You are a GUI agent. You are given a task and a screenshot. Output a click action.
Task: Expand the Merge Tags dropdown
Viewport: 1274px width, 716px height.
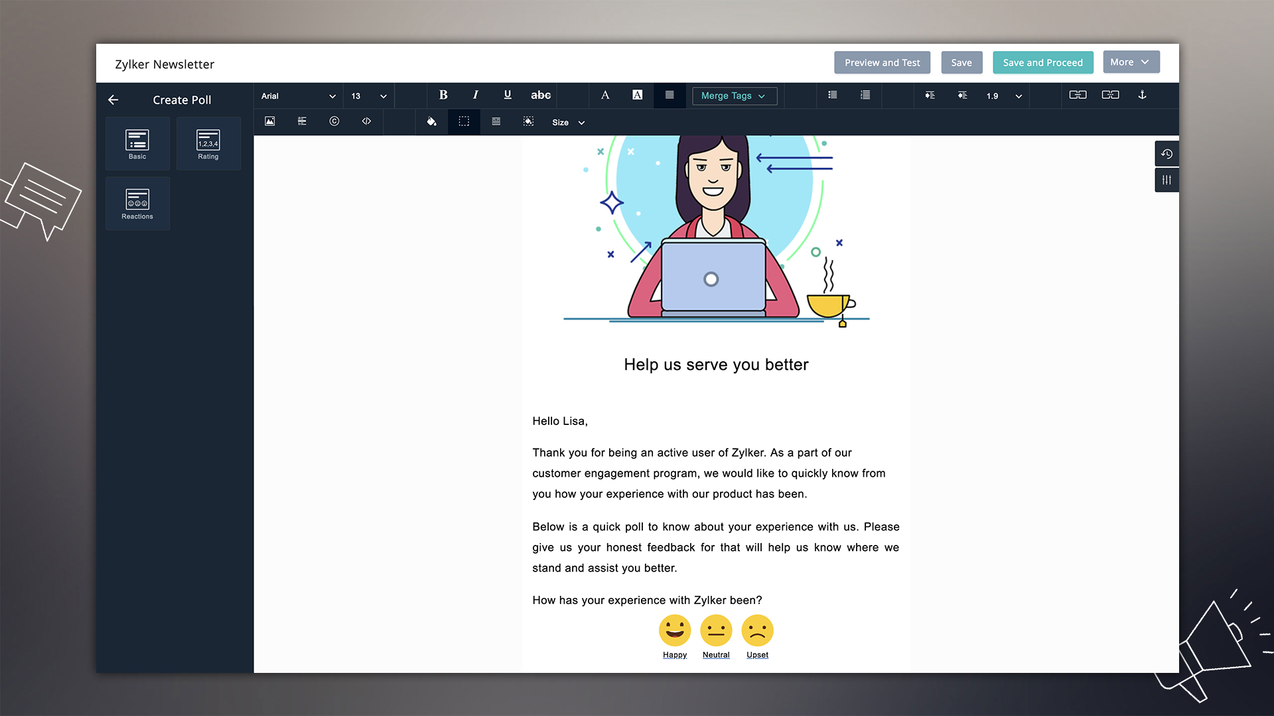pyautogui.click(x=734, y=95)
